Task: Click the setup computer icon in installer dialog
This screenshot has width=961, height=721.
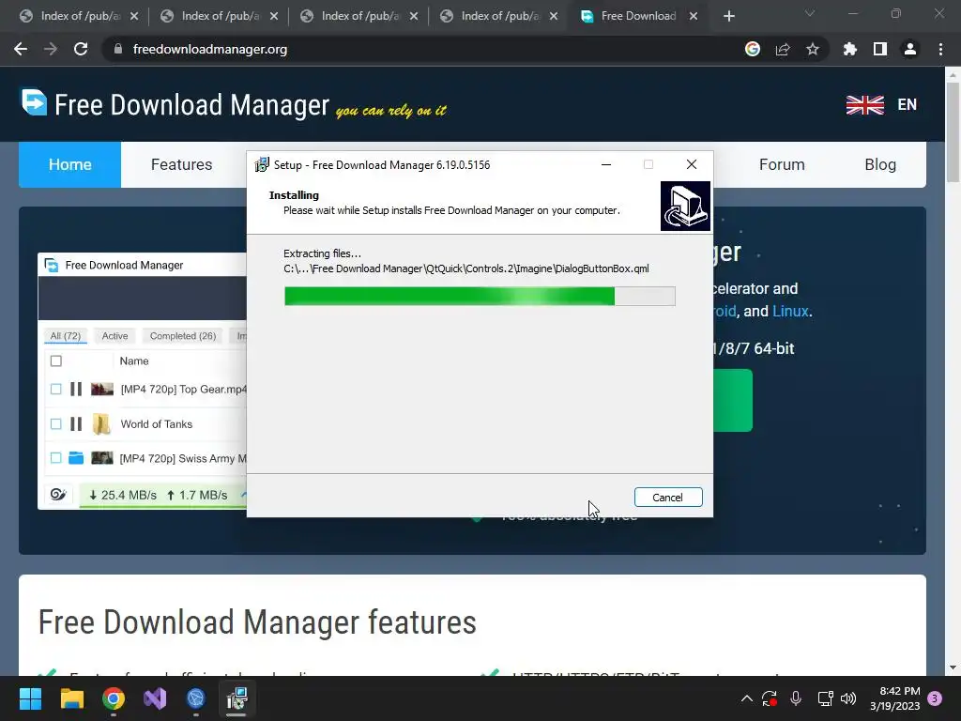Action: (x=685, y=206)
